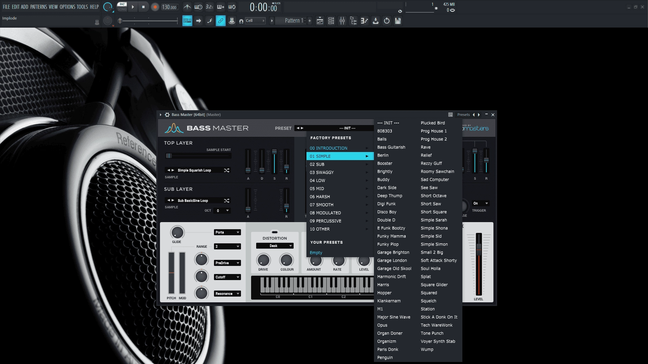Click next preset arrow in plugin titlebar
This screenshot has width=648, height=364.
point(479,115)
